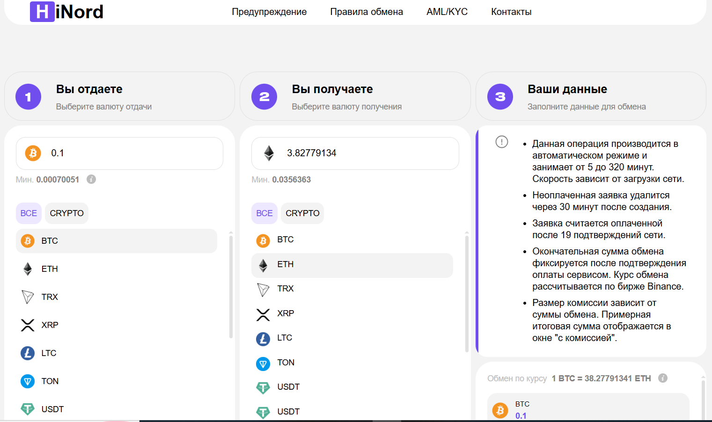The image size is (712, 422).
Task: Pick LTC icon in the receive currency list
Action: pos(263,339)
